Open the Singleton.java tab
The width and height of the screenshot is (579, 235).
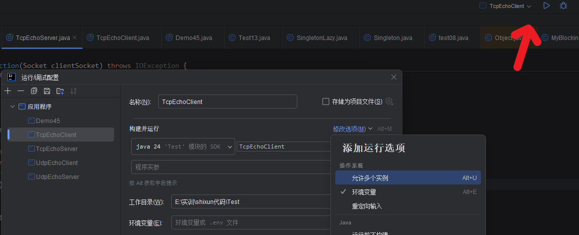393,37
